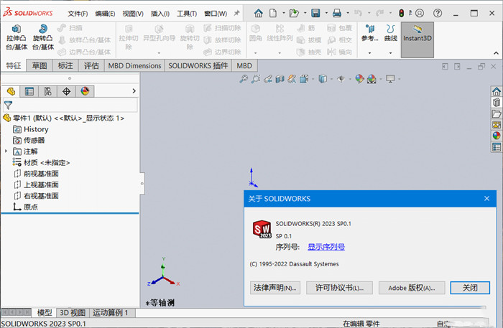
Task: Click the 许可协议书(L)... button
Action: click(x=339, y=288)
